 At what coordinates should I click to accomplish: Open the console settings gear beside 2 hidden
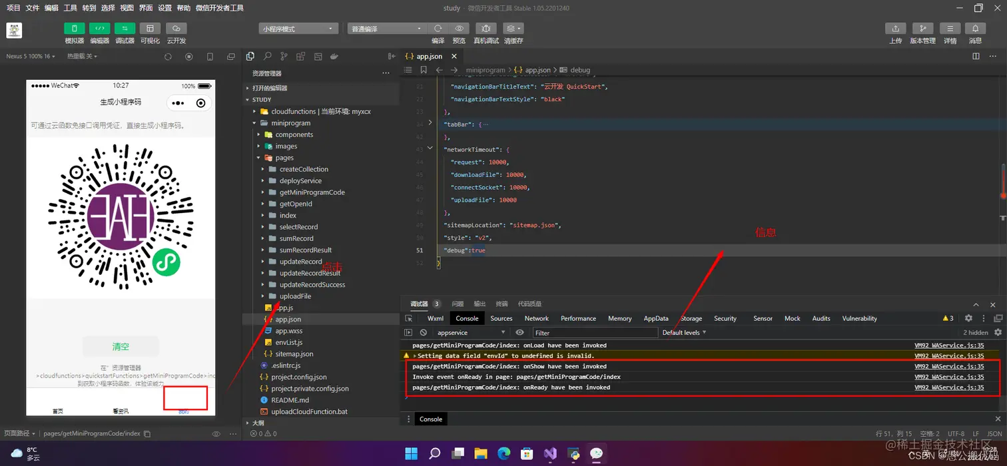pos(998,332)
